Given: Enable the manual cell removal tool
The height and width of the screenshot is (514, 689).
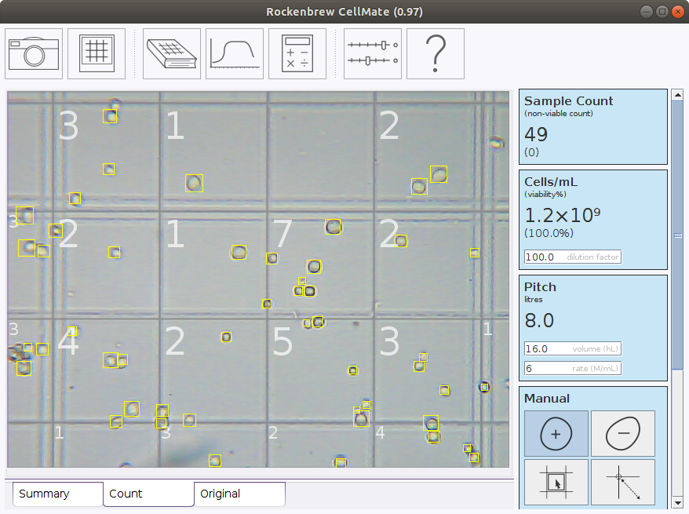Looking at the screenshot, I should click(622, 433).
